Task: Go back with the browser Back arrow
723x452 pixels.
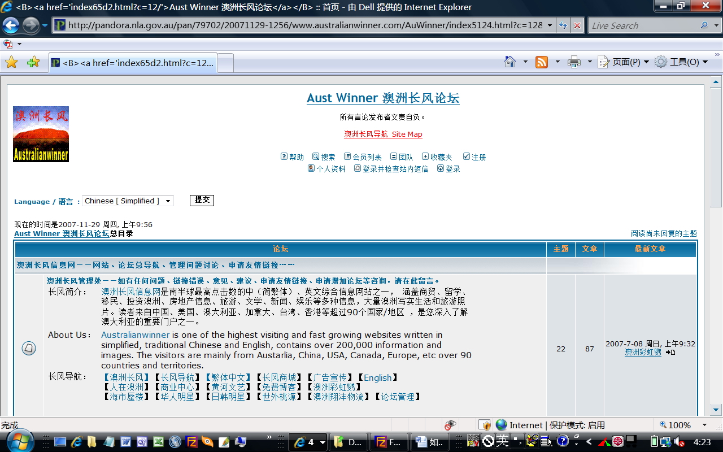Action: (11, 25)
